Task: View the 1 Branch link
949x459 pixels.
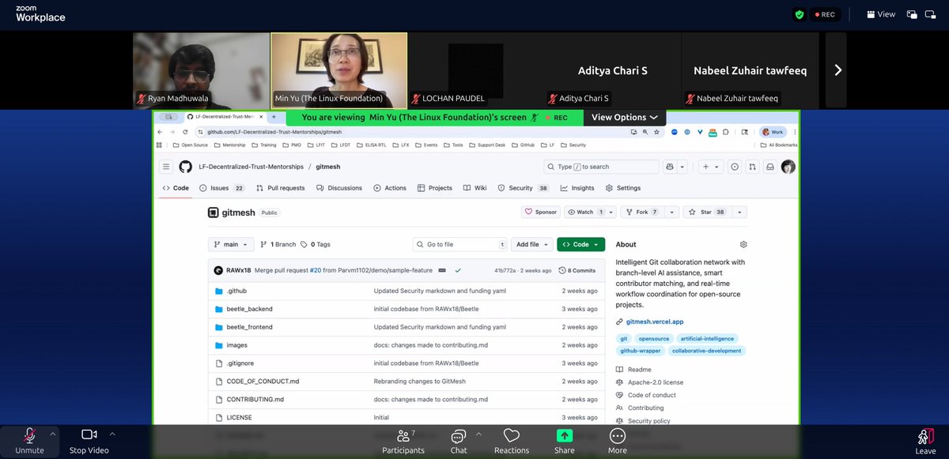Action: pos(278,244)
